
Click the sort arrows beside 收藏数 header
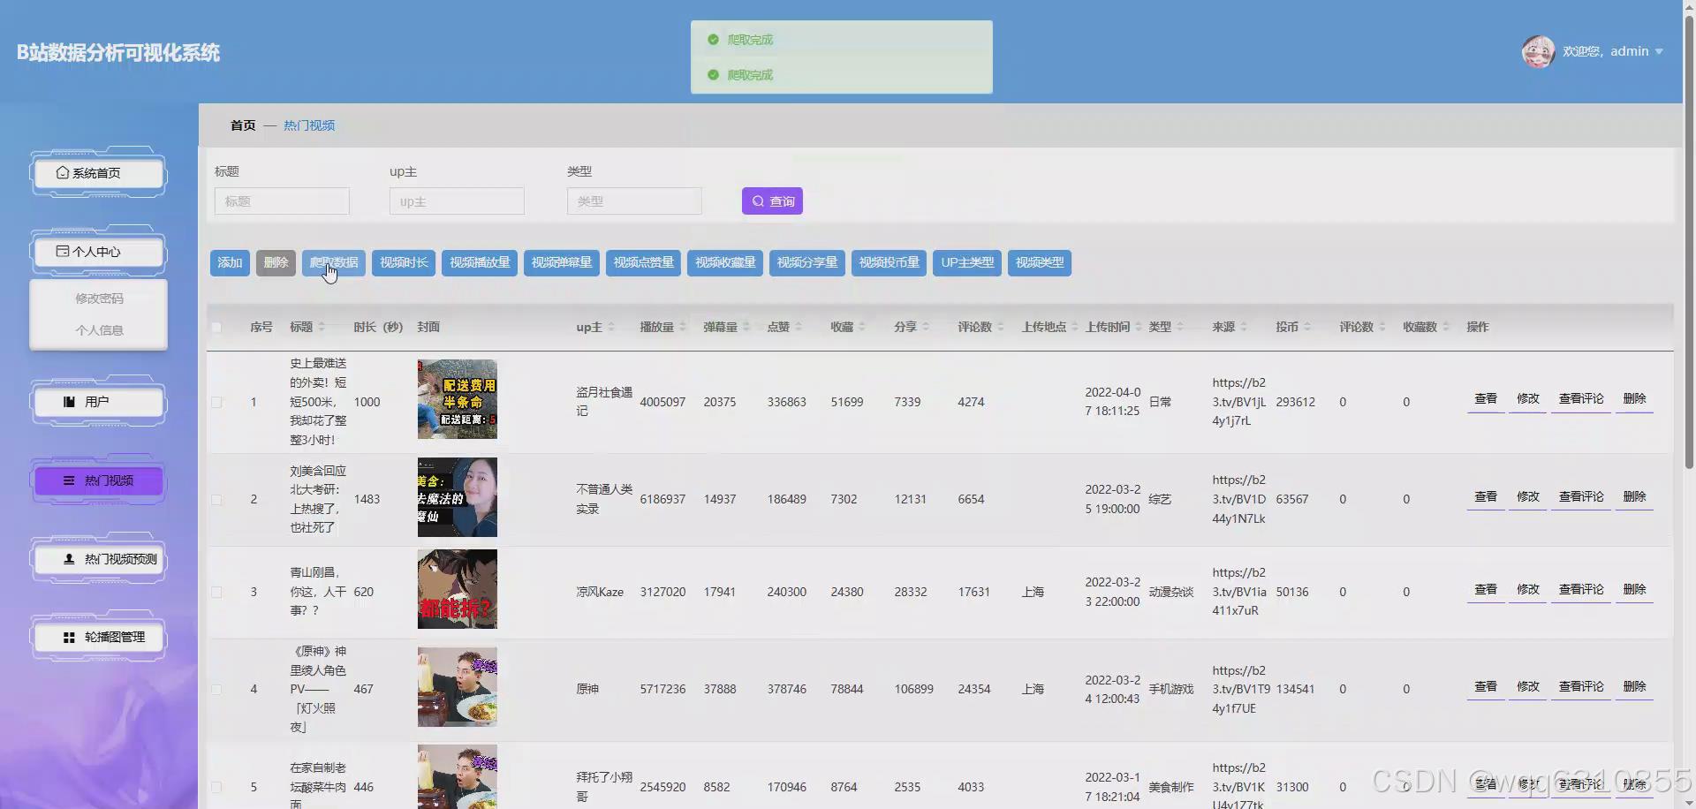tap(1446, 328)
